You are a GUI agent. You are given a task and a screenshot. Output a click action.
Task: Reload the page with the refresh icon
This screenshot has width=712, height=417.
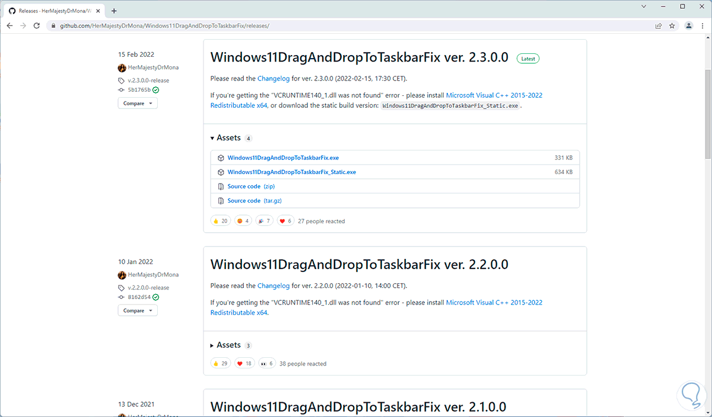[37, 26]
